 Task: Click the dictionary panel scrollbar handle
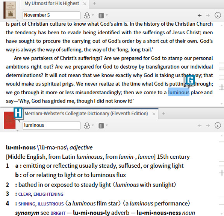coord(222,173)
